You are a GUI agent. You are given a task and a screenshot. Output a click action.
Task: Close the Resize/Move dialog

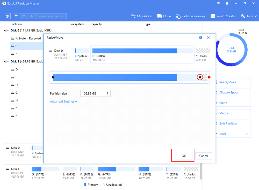pos(208,38)
